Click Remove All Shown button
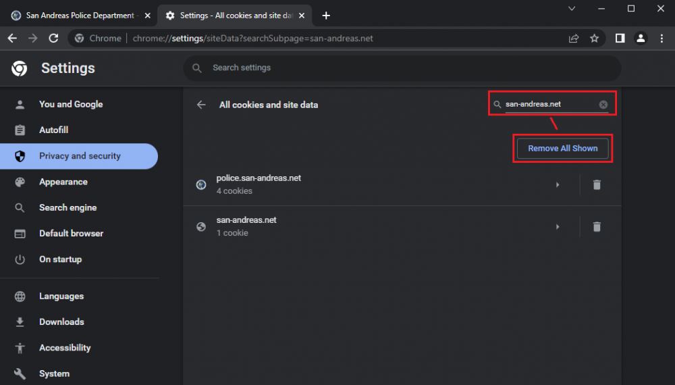This screenshot has height=385, width=675. tap(563, 148)
